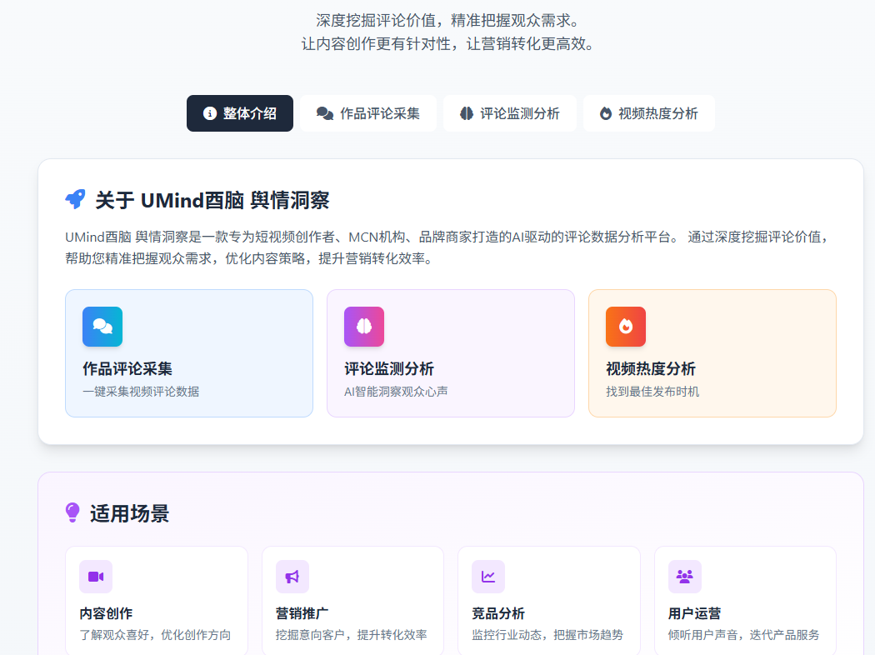Click the text 了解观众喜好，优化创作方向
The width and height of the screenshot is (875, 655).
pos(155,635)
